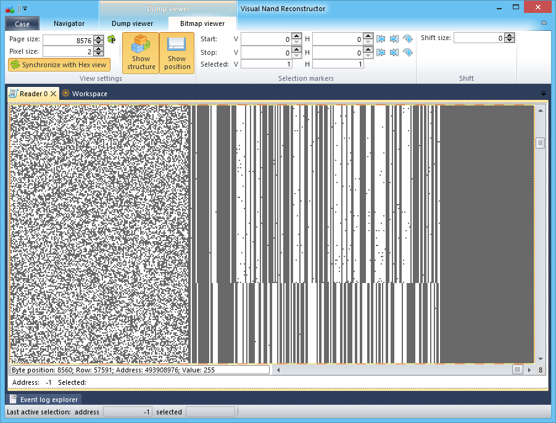The image size is (556, 423).
Task: Decrease Page size with down spinner
Action: coord(99,43)
